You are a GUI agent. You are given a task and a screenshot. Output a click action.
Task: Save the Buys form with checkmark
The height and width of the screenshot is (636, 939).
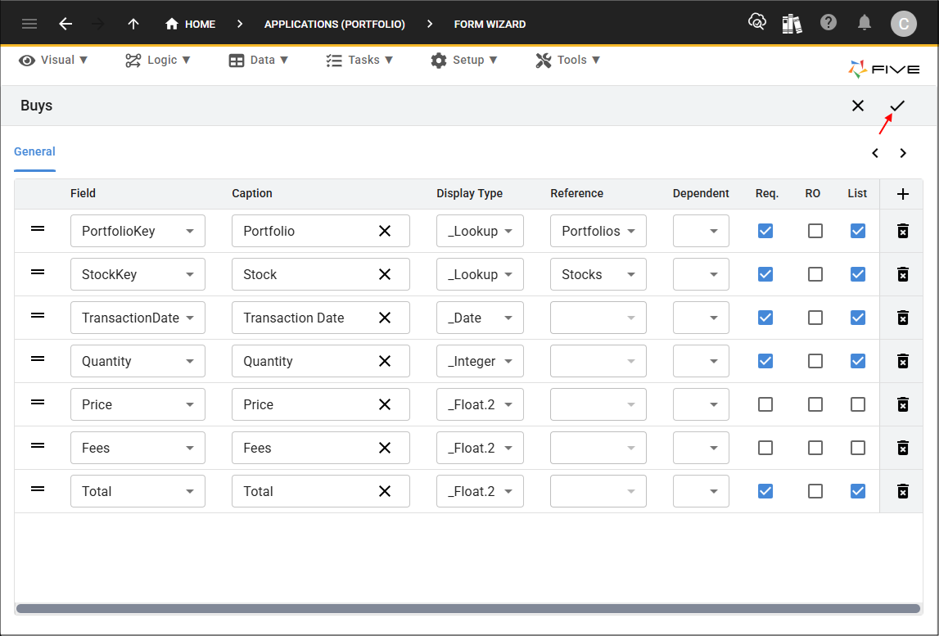click(897, 106)
